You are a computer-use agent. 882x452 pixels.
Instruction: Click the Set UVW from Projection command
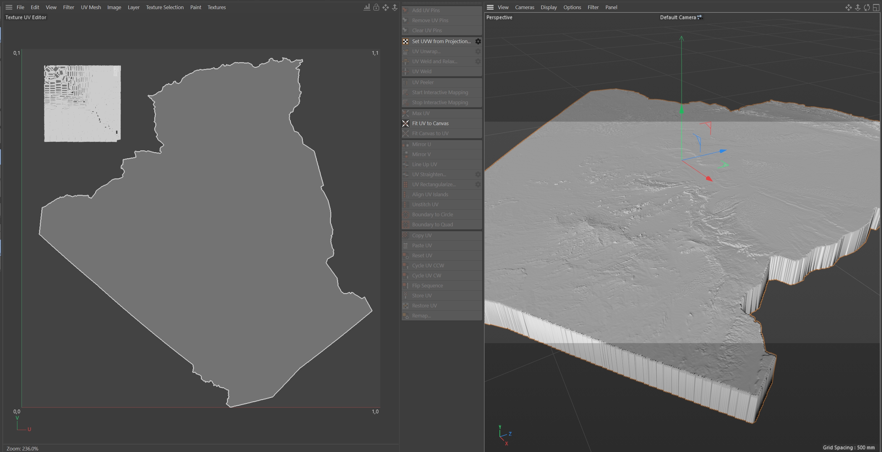(441, 41)
